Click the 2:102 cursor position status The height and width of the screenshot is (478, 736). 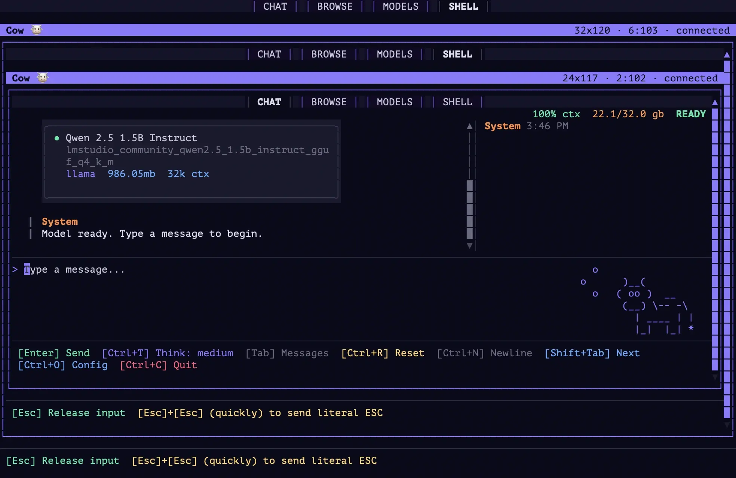[x=631, y=78]
